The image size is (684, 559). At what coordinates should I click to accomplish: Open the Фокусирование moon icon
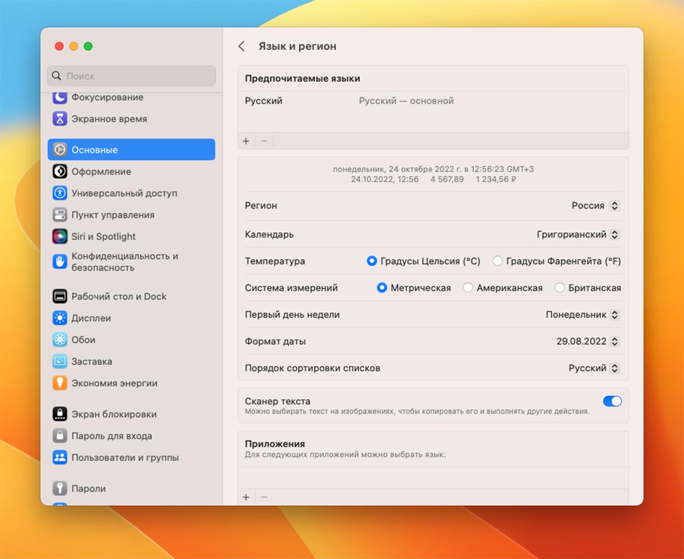tap(60, 97)
